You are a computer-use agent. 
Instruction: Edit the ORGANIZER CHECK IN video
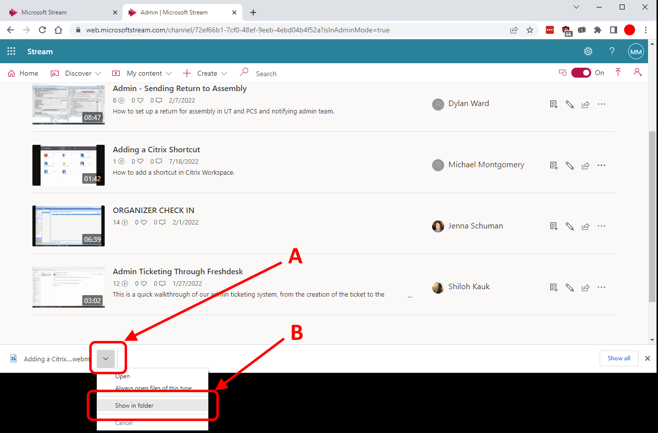(x=570, y=226)
